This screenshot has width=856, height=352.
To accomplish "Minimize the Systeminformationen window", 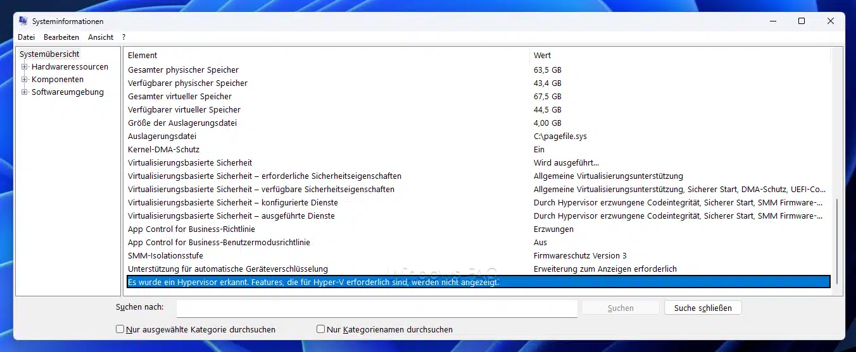I will (772, 21).
